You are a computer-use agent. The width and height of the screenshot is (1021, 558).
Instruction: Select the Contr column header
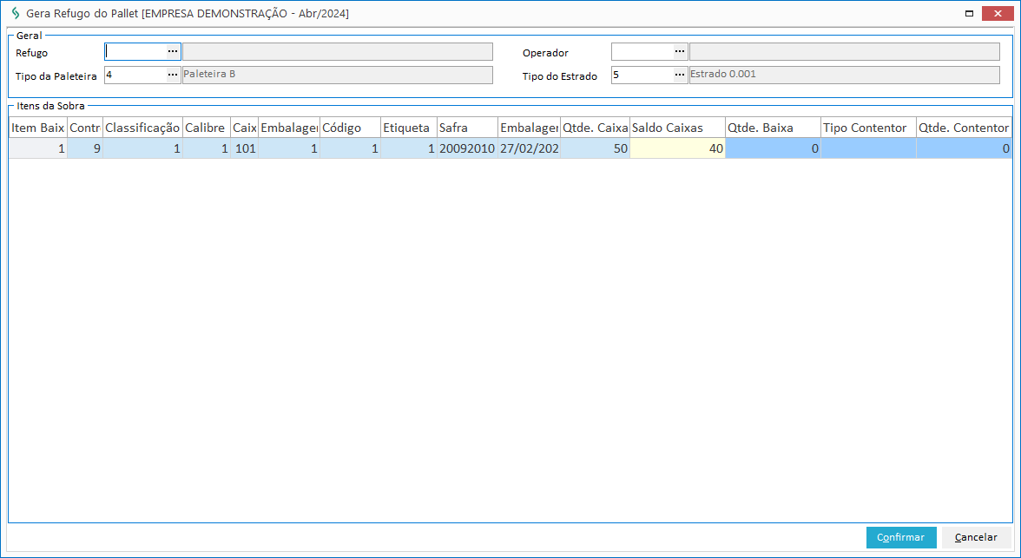[85, 128]
